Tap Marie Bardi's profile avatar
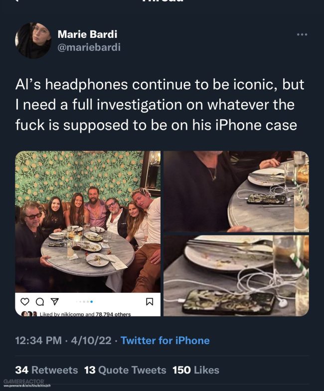 [33, 40]
